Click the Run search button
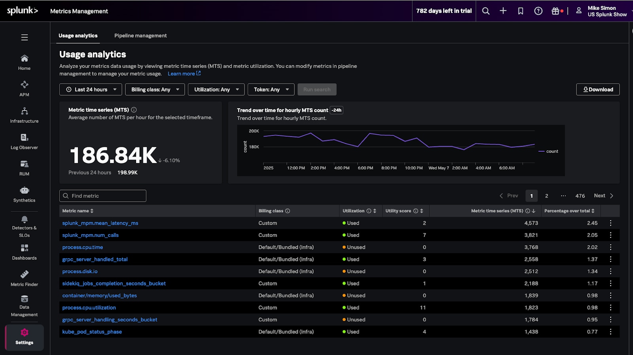The height and width of the screenshot is (355, 633). coord(317,90)
